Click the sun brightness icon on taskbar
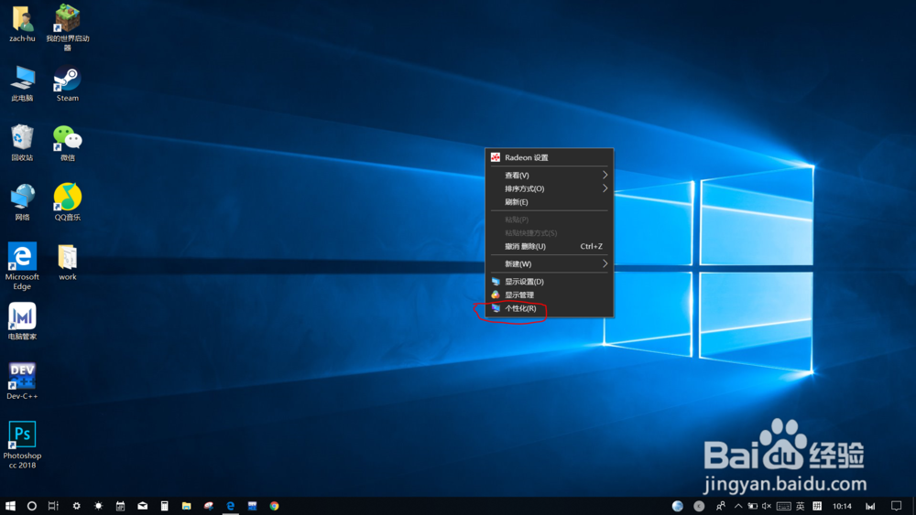The image size is (916, 515). pos(98,506)
